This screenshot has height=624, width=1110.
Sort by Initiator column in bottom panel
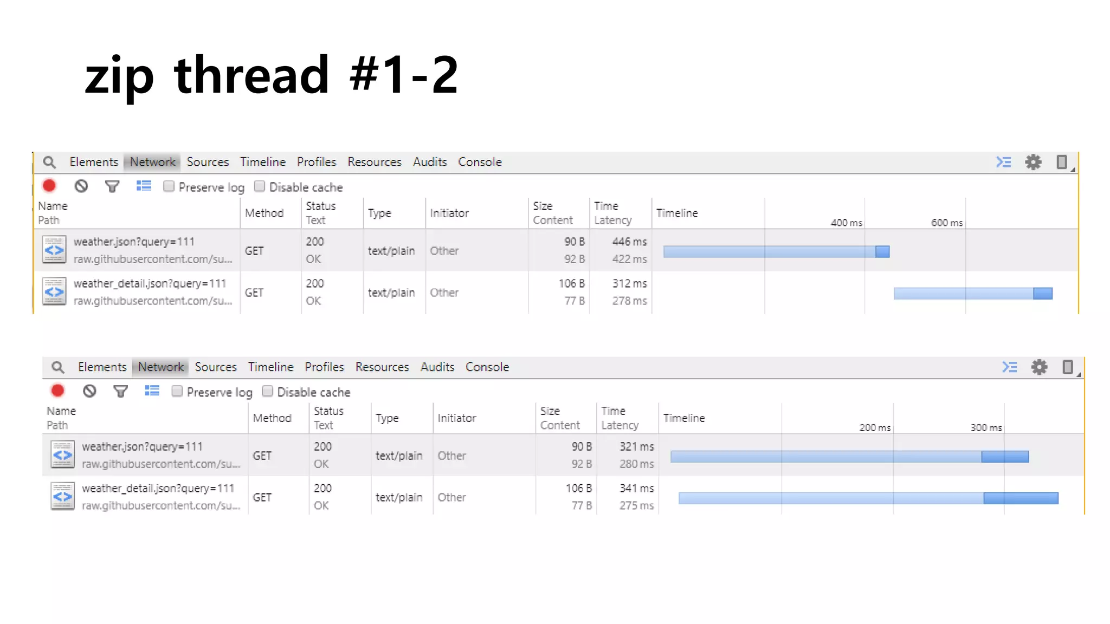[x=456, y=418]
